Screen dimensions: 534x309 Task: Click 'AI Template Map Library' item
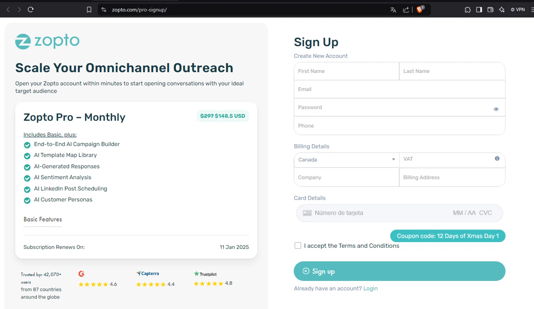point(66,155)
